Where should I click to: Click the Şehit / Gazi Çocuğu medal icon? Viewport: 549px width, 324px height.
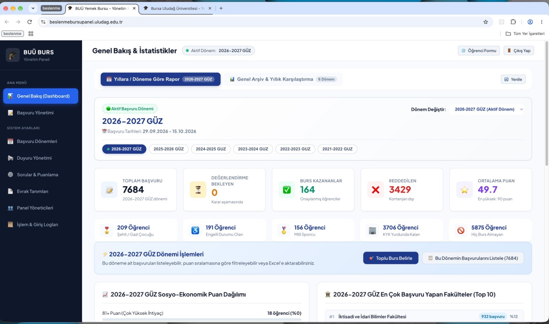[107, 230]
